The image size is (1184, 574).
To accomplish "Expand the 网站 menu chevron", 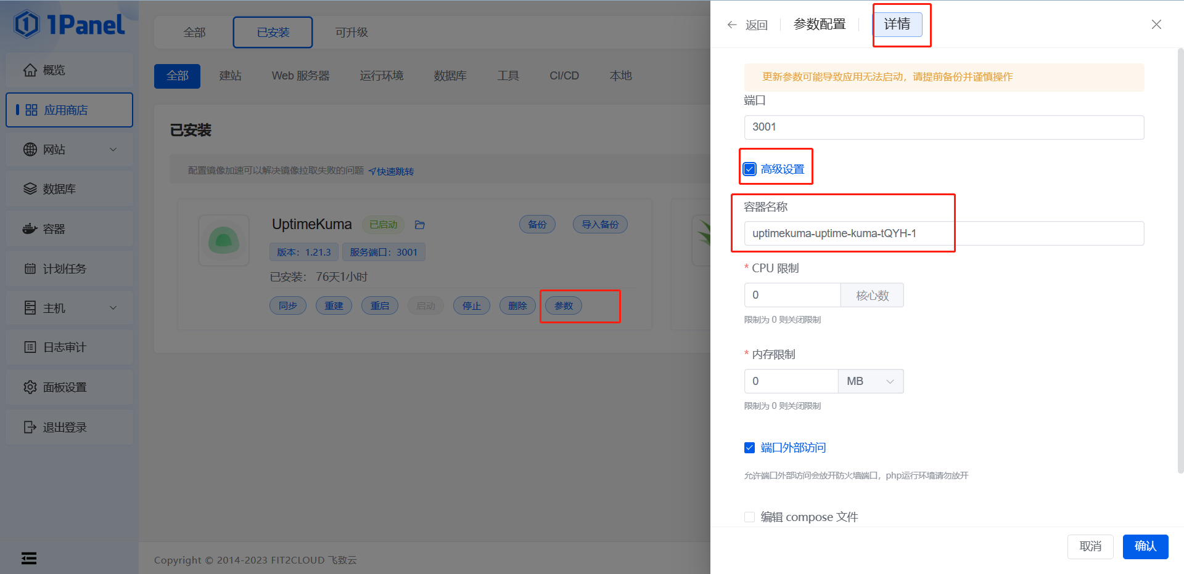I will click(113, 150).
